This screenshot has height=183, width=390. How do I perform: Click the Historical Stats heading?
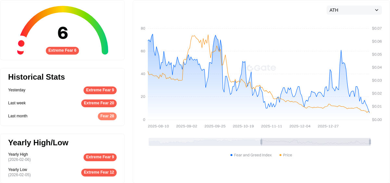point(36,77)
